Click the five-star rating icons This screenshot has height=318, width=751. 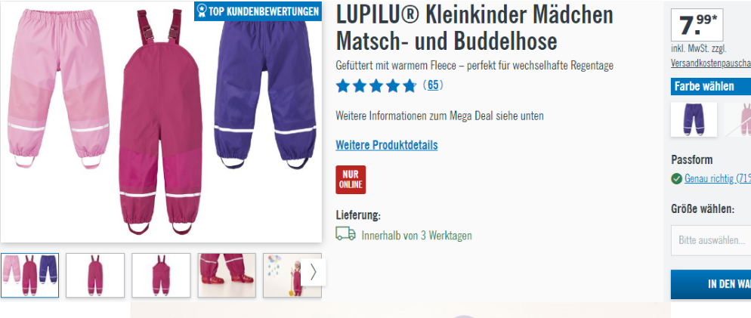(x=376, y=85)
